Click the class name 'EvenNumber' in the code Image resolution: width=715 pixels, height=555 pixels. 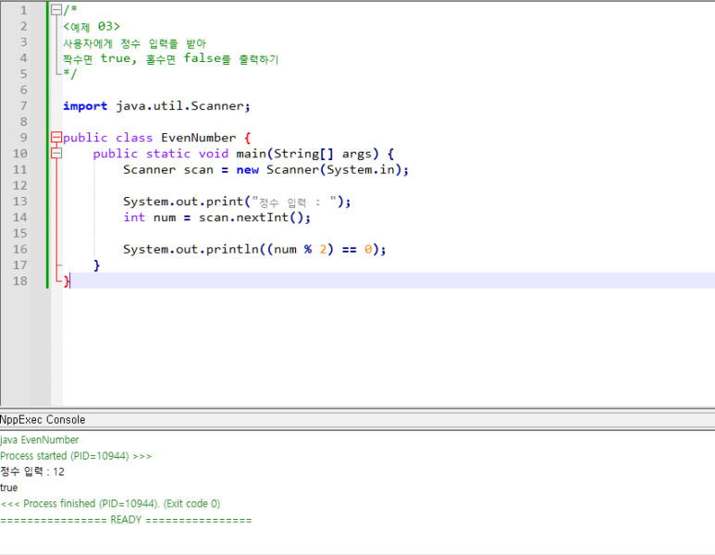coord(198,138)
